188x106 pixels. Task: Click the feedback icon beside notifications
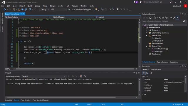tap(141, 2)
